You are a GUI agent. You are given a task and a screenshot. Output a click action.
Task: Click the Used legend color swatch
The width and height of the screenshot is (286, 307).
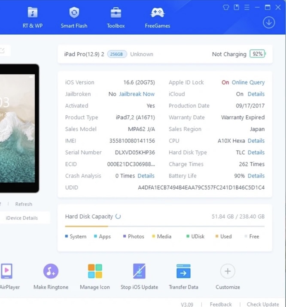(217, 236)
